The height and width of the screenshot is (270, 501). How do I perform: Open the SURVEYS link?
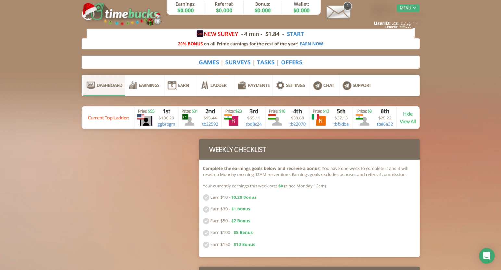(x=238, y=62)
